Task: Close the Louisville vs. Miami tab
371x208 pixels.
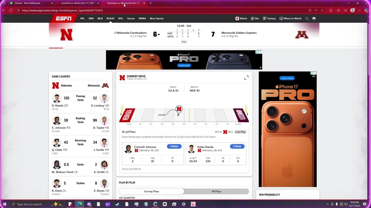Action: (98, 3)
